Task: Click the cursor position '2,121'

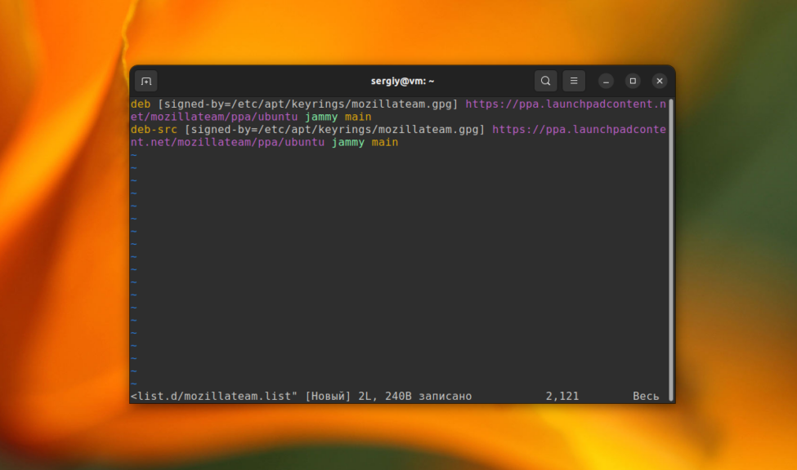Action: coord(562,396)
